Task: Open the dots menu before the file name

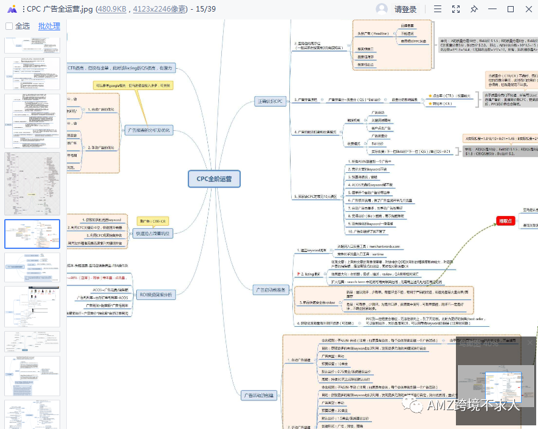Action: point(23,9)
